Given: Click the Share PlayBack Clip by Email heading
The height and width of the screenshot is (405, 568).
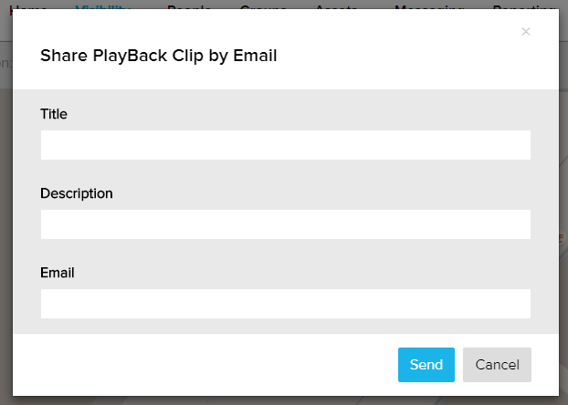Looking at the screenshot, I should (x=158, y=56).
